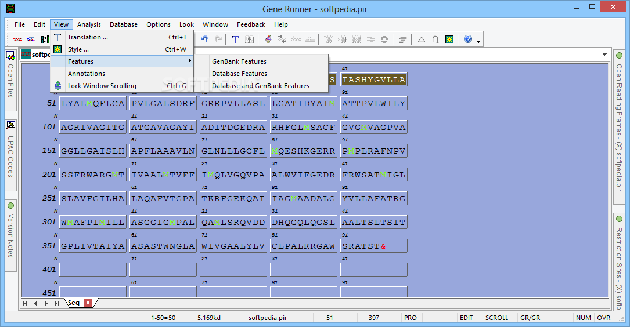
Task: Click the triangle toolbar icon
Action: [x=421, y=39]
